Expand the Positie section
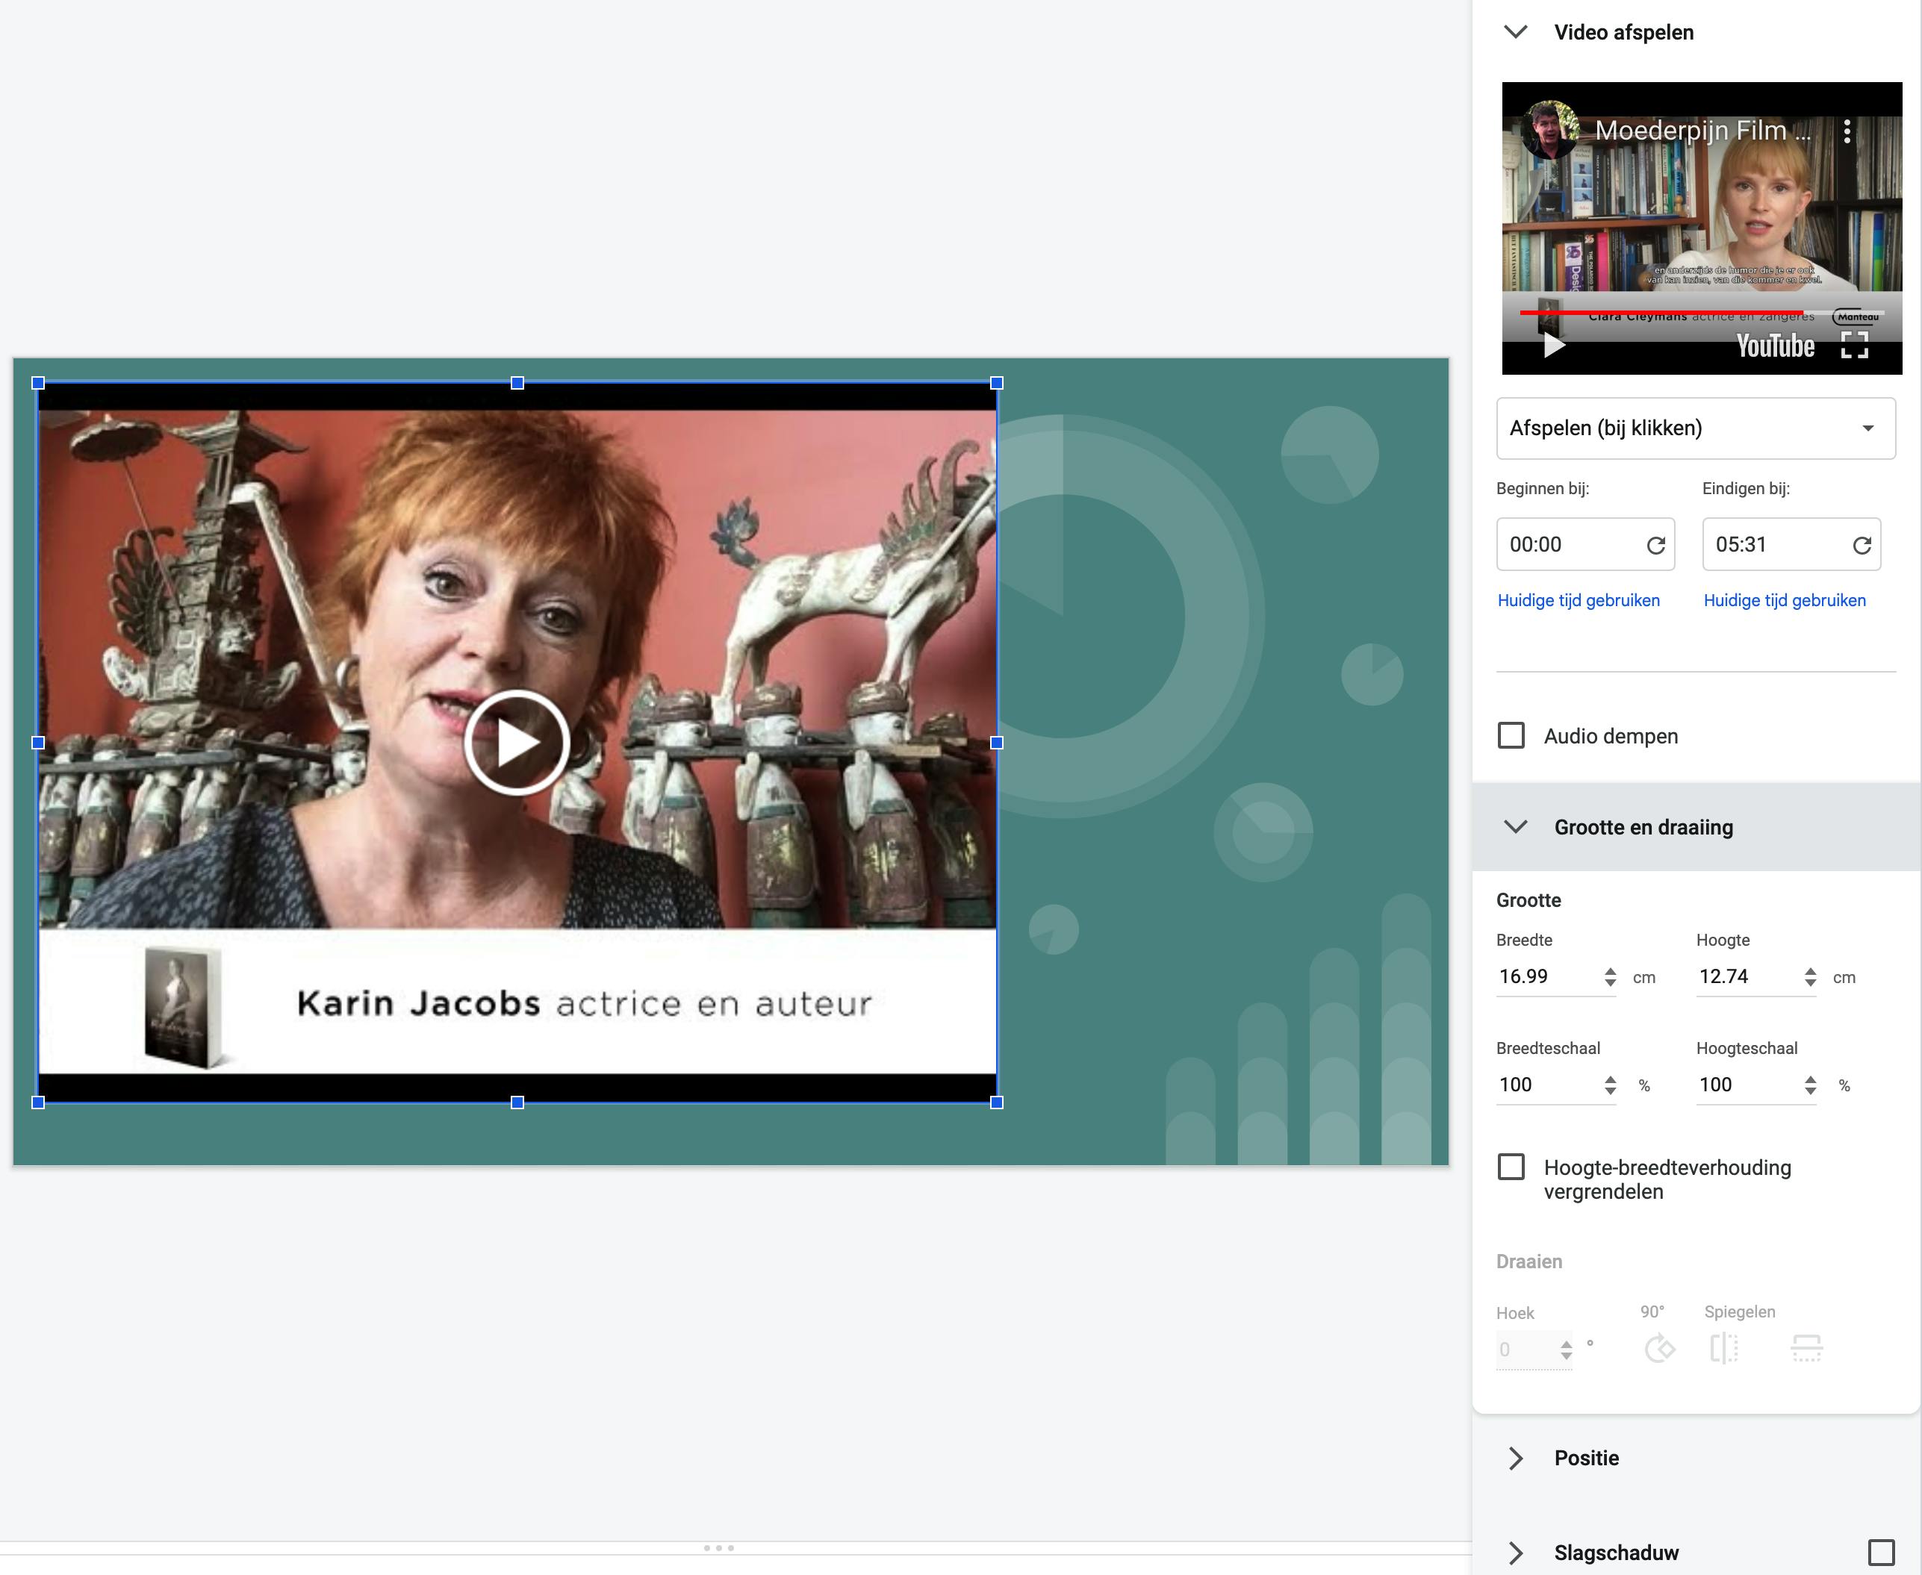Image resolution: width=1922 pixels, height=1575 pixels. click(x=1516, y=1458)
